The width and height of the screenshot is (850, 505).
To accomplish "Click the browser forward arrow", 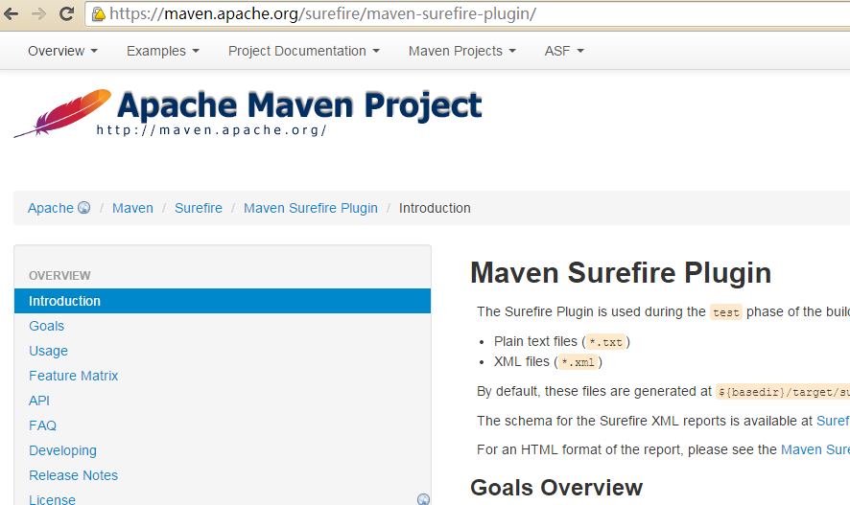I will [38, 13].
